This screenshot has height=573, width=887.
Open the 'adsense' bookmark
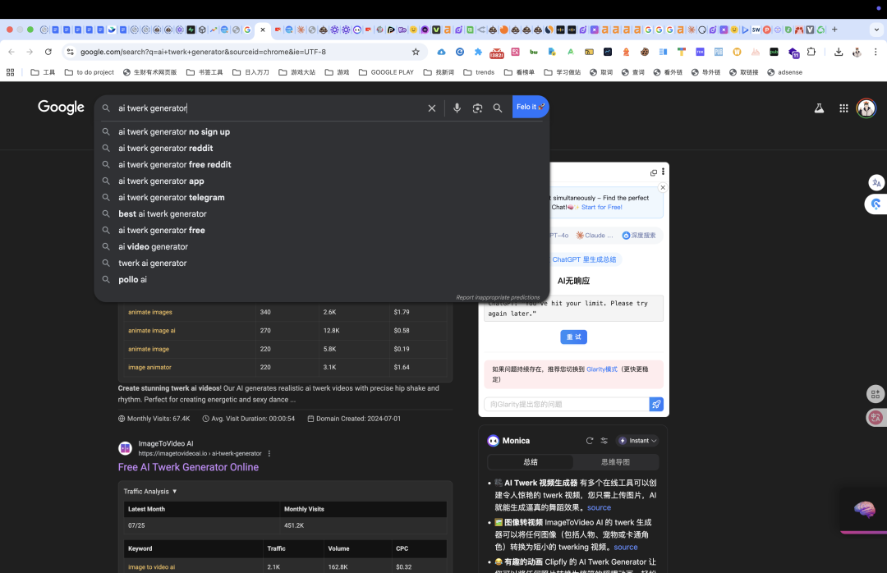(784, 72)
